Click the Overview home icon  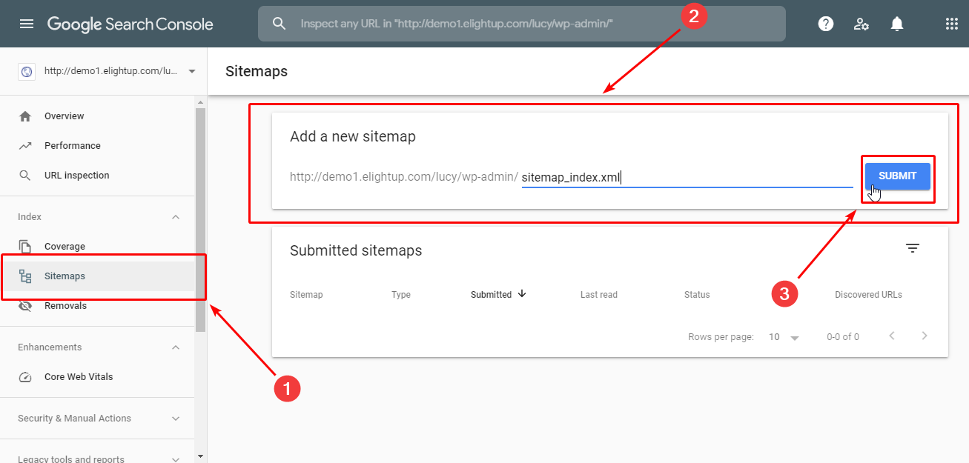pos(25,116)
